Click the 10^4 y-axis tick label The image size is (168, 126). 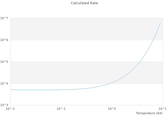coord(4,83)
